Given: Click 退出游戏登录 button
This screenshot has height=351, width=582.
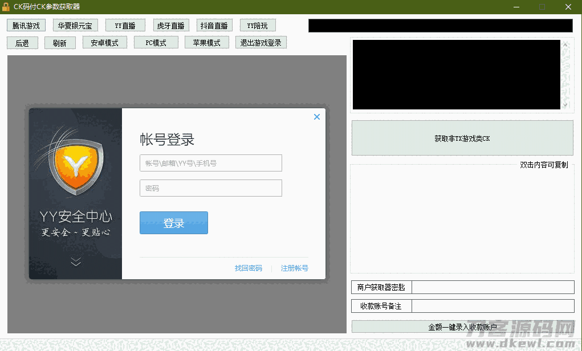Looking at the screenshot, I should [261, 43].
